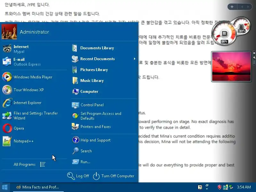This screenshot has width=256, height=192.
Task: Select Printers and Faxes menu entry
Action: coord(104,126)
